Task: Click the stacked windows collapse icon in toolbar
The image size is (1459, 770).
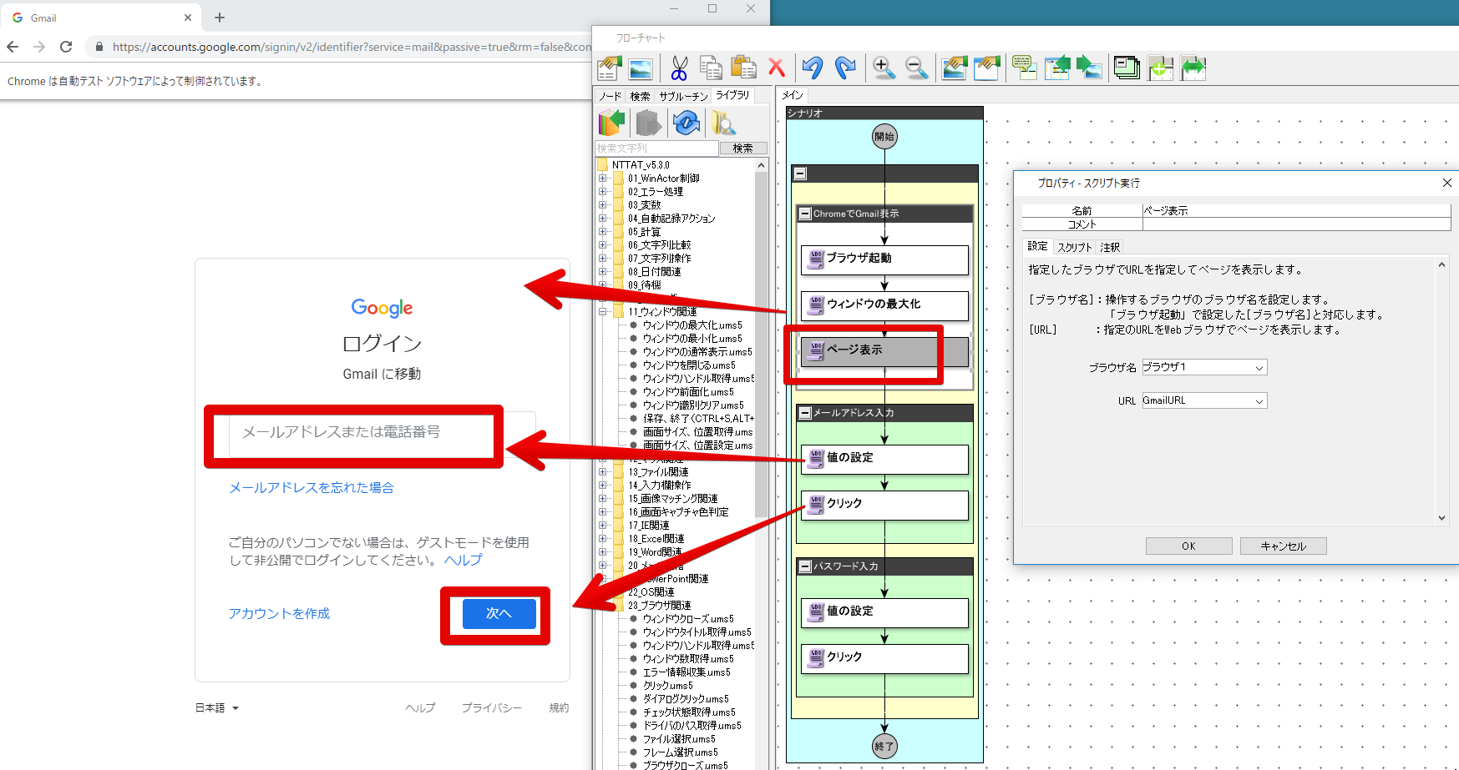Action: pyautogui.click(x=1127, y=68)
